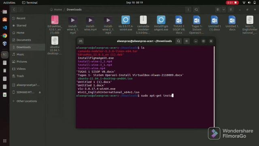Select InstallFigmaAgent.exe file
259x146 pixels.
coord(161,23)
